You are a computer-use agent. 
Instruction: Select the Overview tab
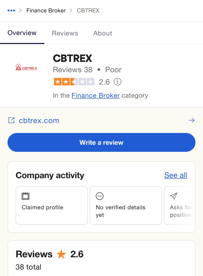(22, 33)
